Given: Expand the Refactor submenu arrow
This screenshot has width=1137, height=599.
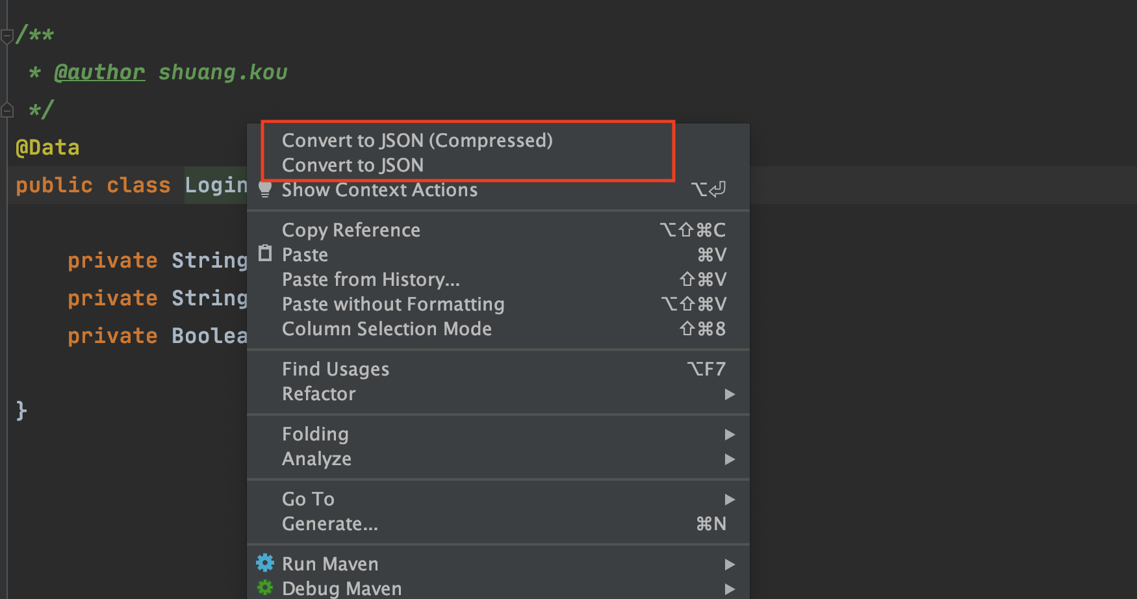Looking at the screenshot, I should click(730, 394).
